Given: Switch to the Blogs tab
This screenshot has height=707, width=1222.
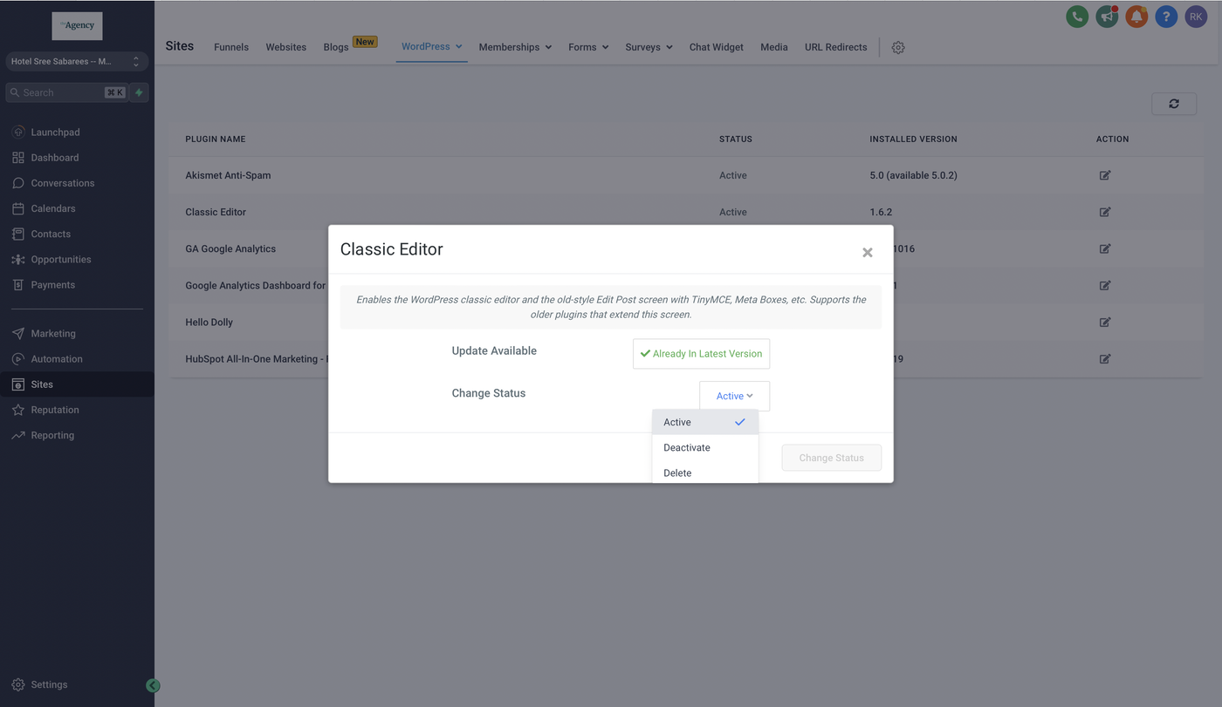Looking at the screenshot, I should (336, 47).
